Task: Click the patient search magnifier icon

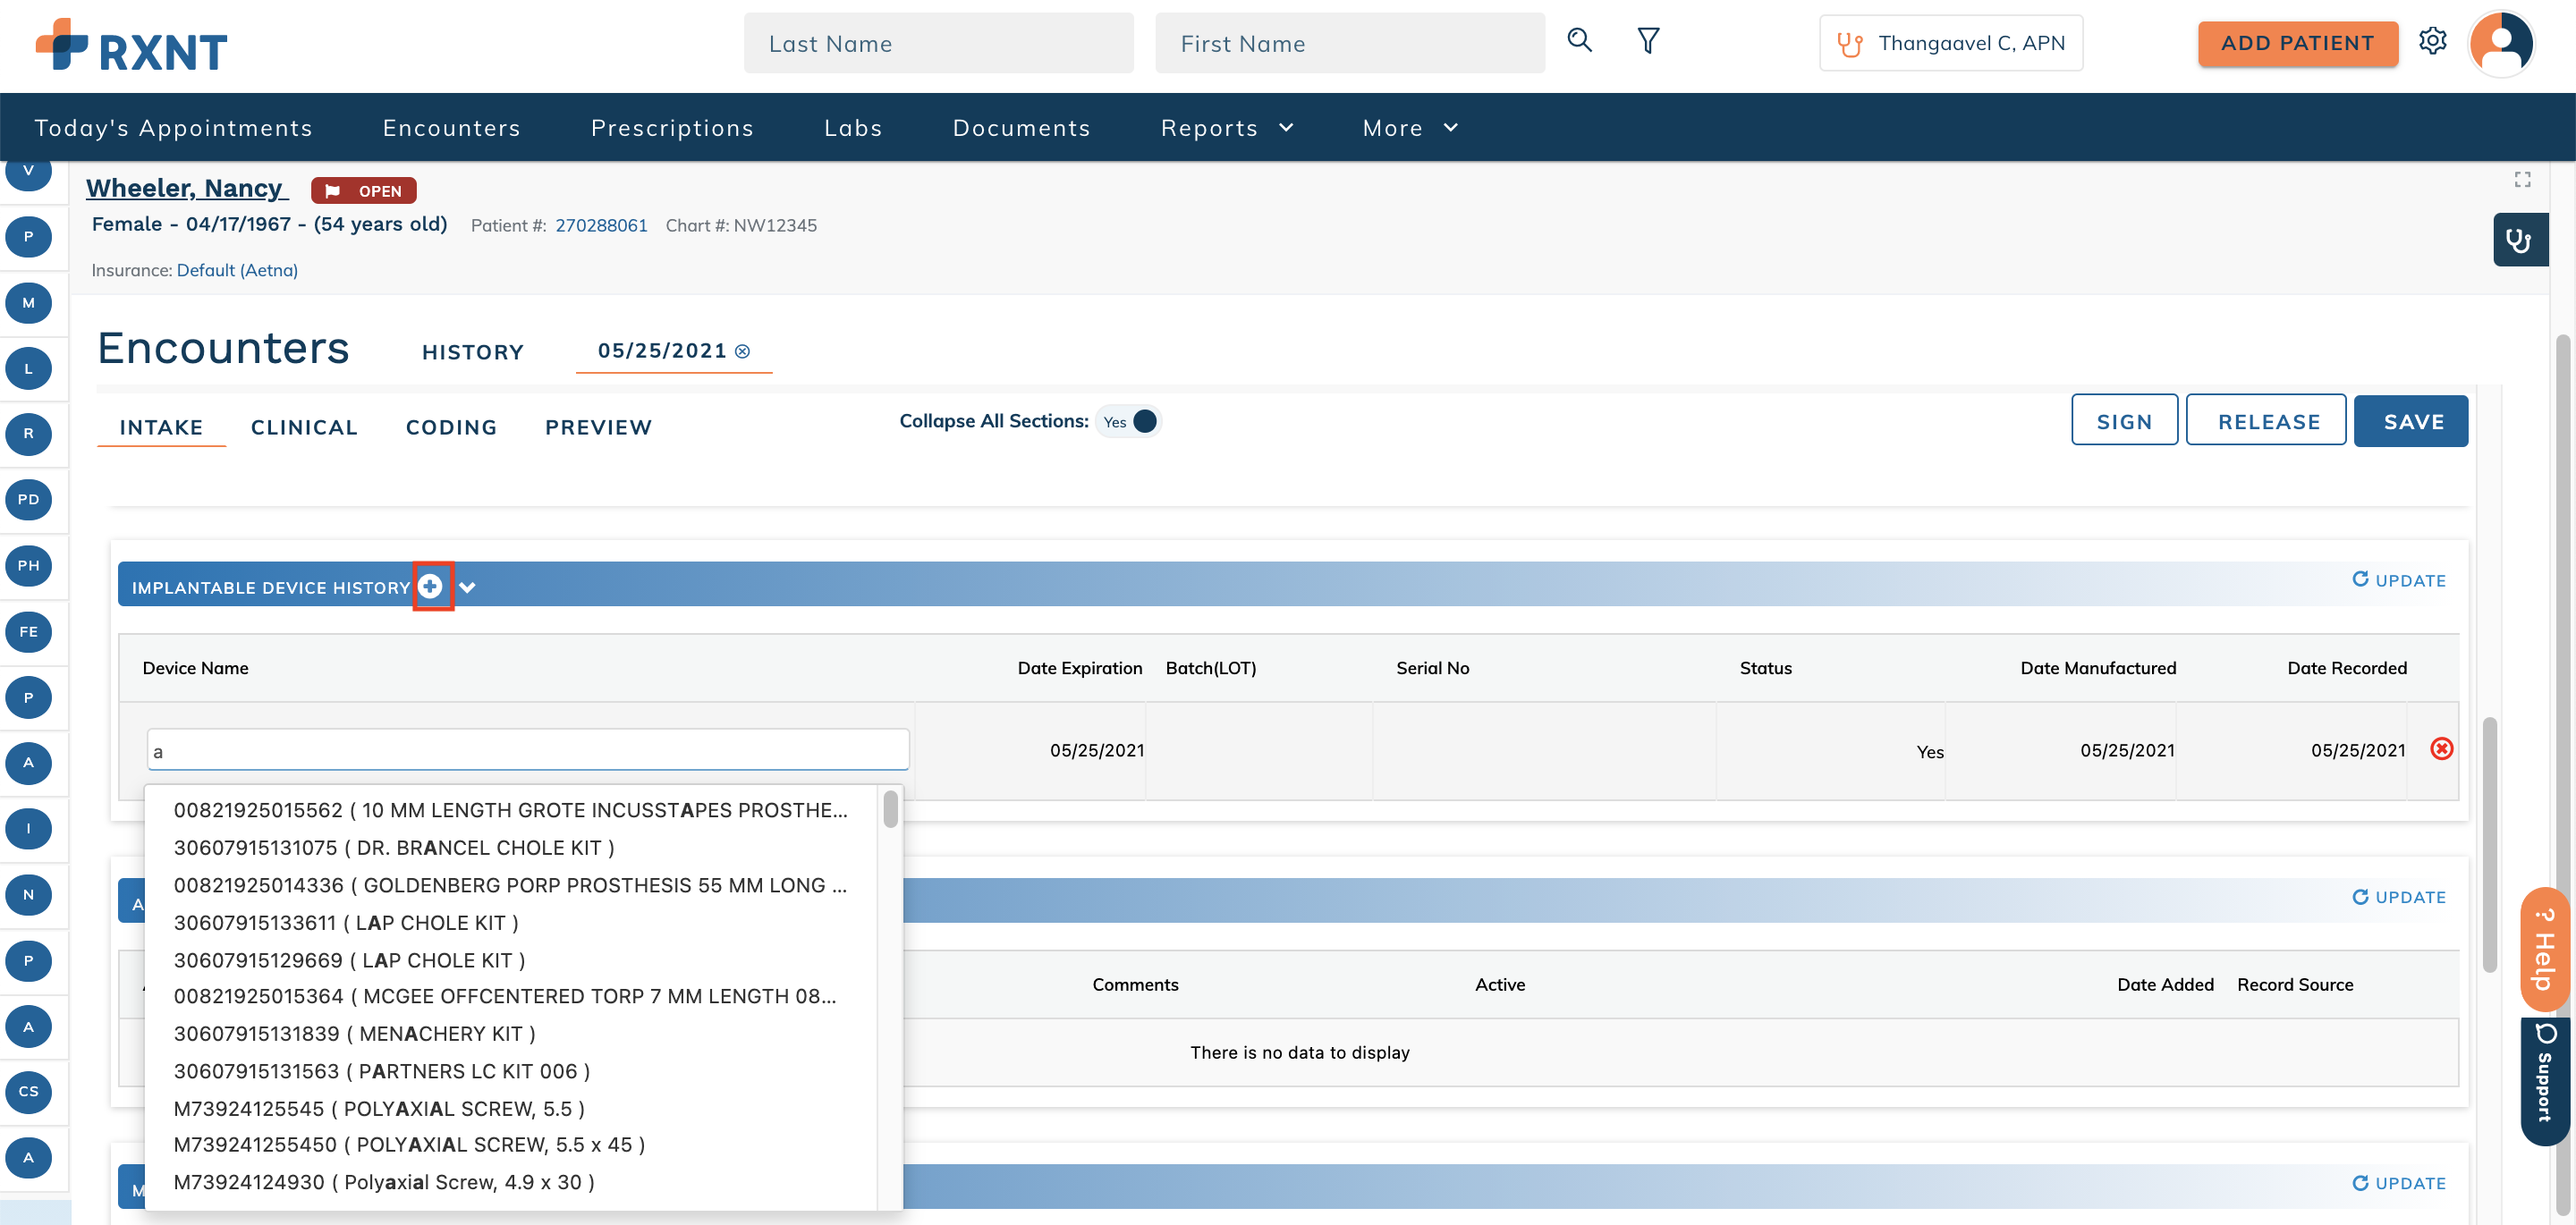Action: point(1579,41)
